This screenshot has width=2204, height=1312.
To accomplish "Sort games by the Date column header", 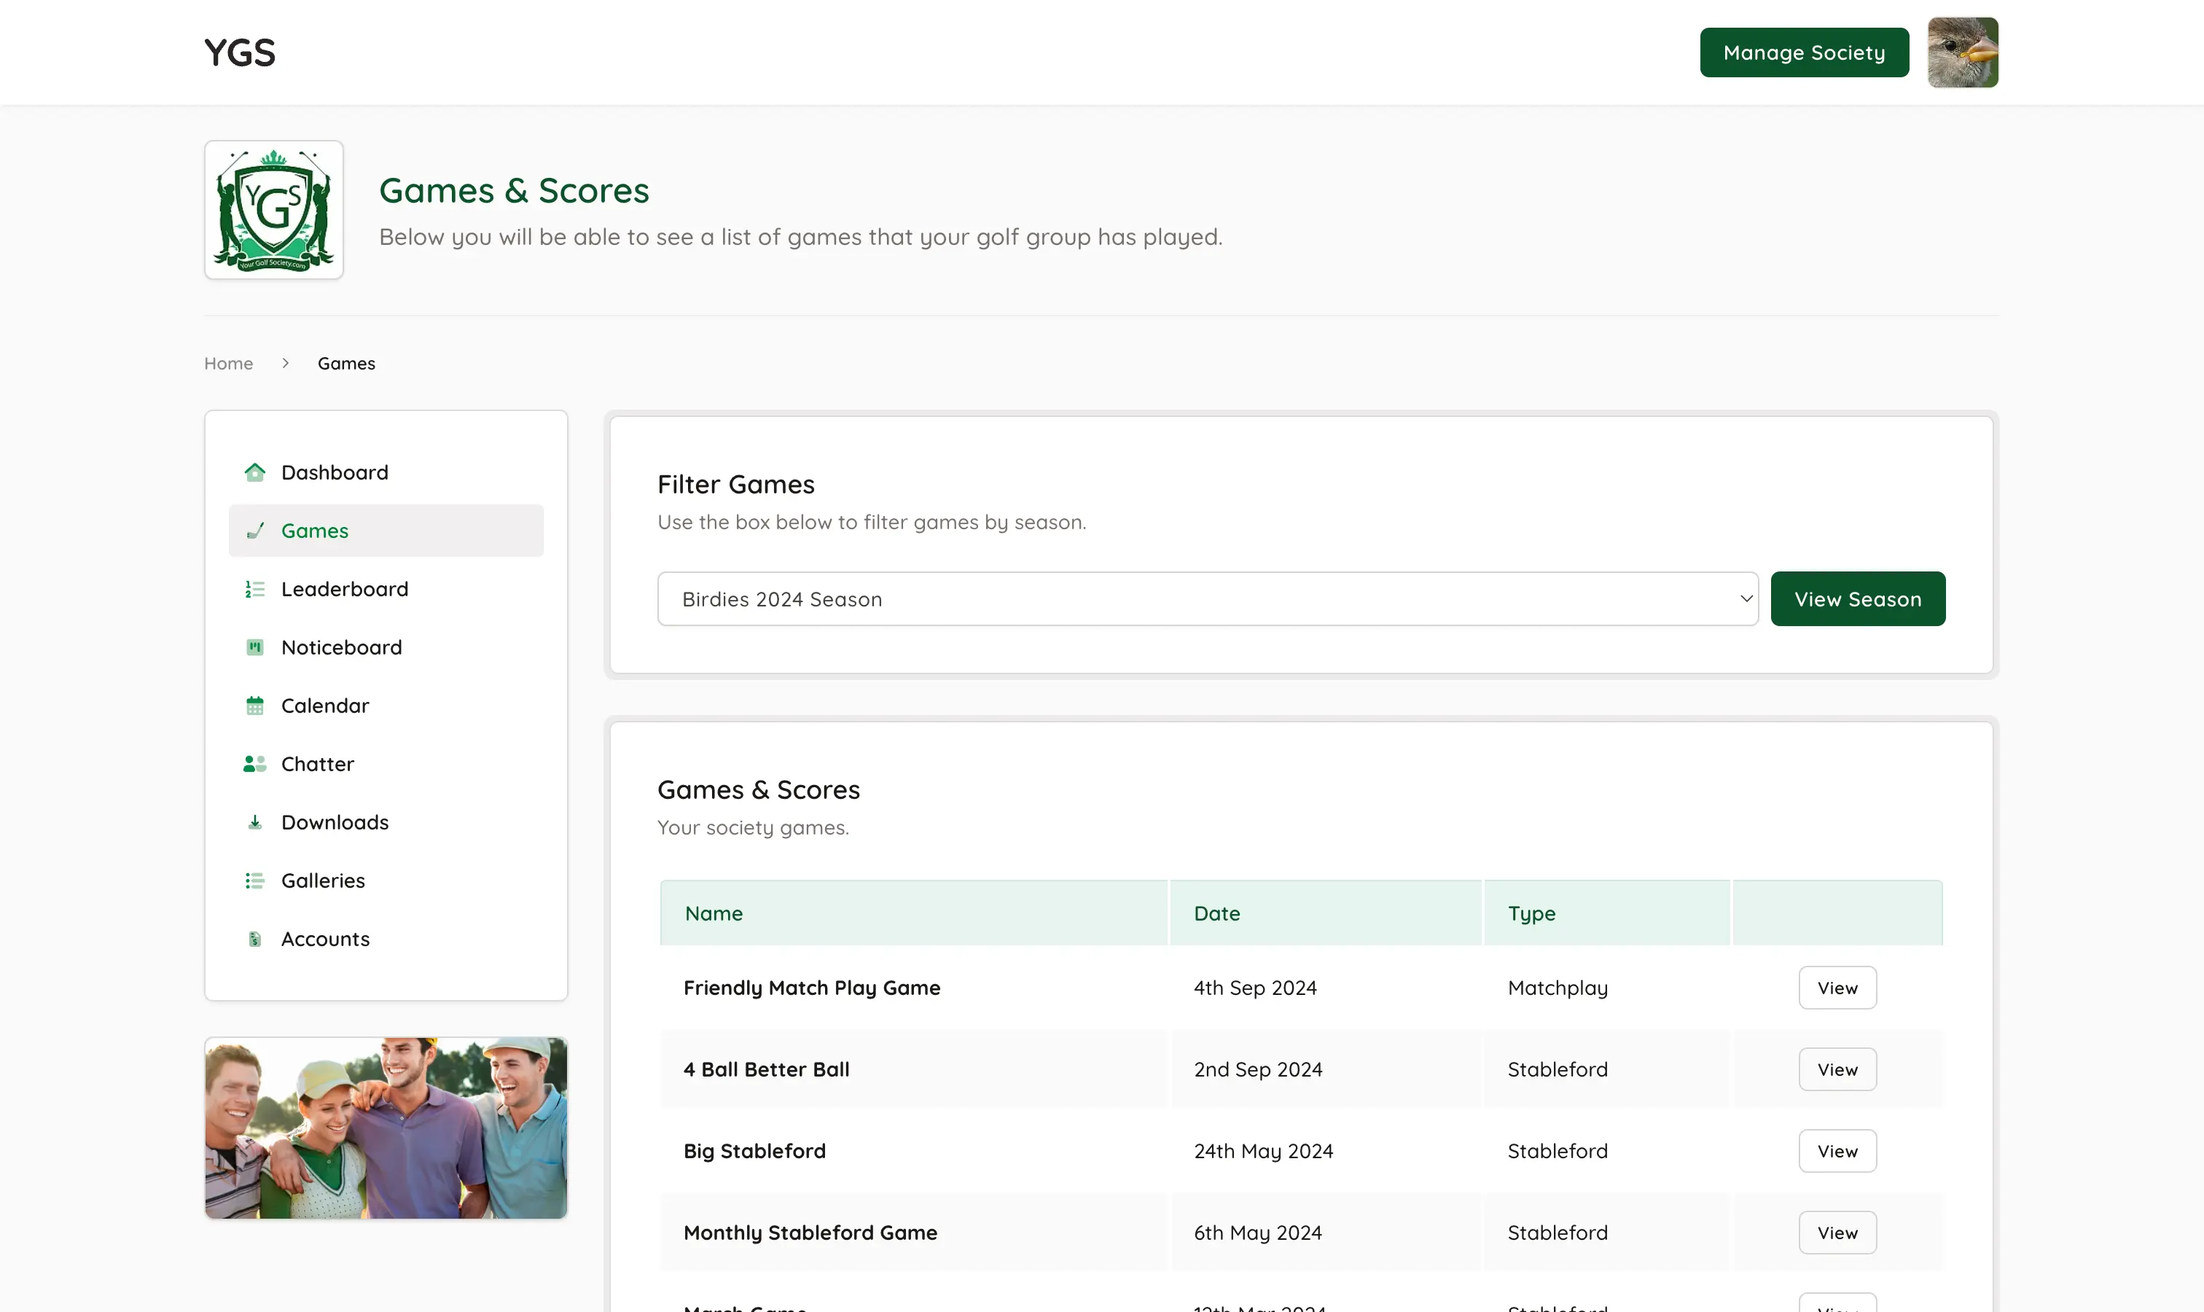I will (1216, 913).
